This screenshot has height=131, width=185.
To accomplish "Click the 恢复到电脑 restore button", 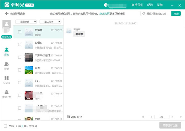I will tap(170, 125).
